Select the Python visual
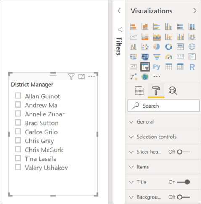This screenshot has width=201, height=204. click(x=157, y=67)
